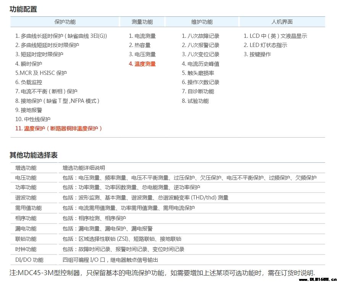
Task: Select item 1. 多曲线长延时保护
Action: 61,36
